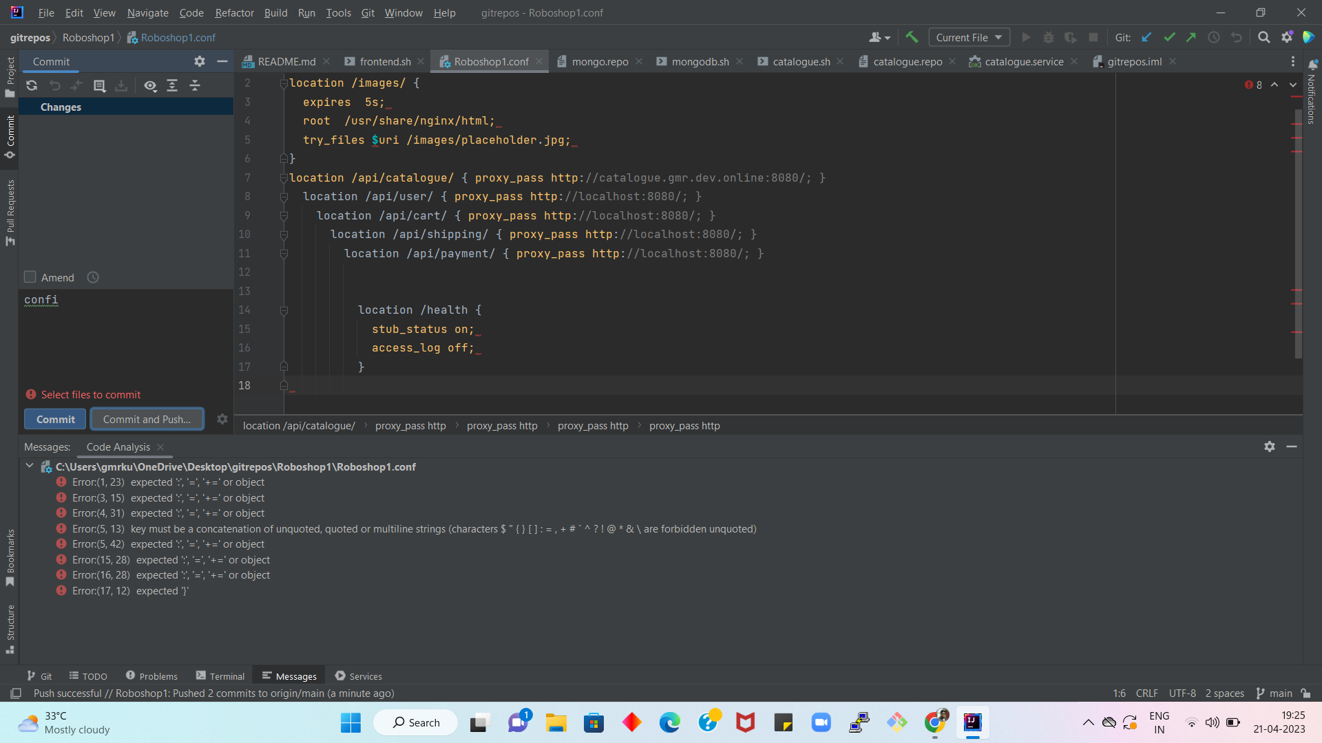Screen dimensions: 1322x743
Task: Check the Amend checkbox
Action: tap(30, 277)
